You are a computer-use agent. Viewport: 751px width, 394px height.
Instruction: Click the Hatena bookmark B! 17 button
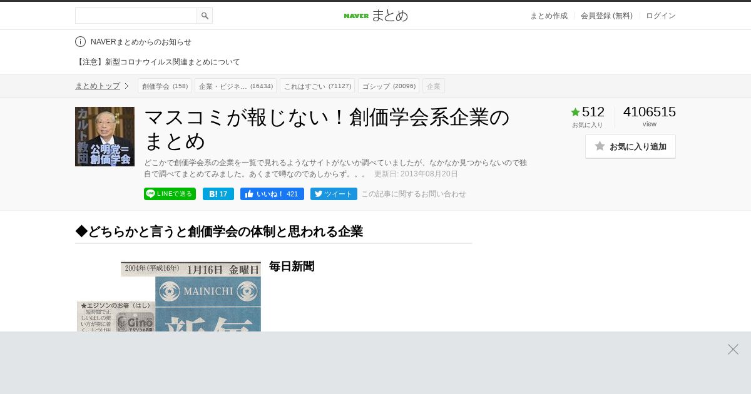tap(218, 194)
